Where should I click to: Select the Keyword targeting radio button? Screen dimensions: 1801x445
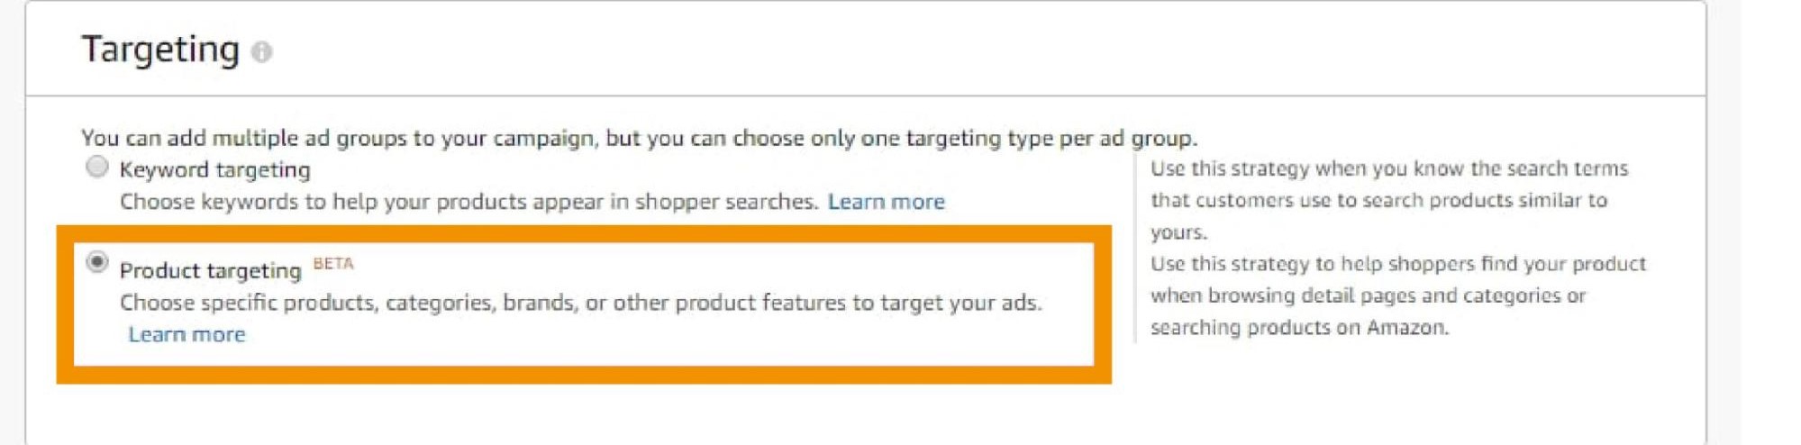tap(96, 168)
